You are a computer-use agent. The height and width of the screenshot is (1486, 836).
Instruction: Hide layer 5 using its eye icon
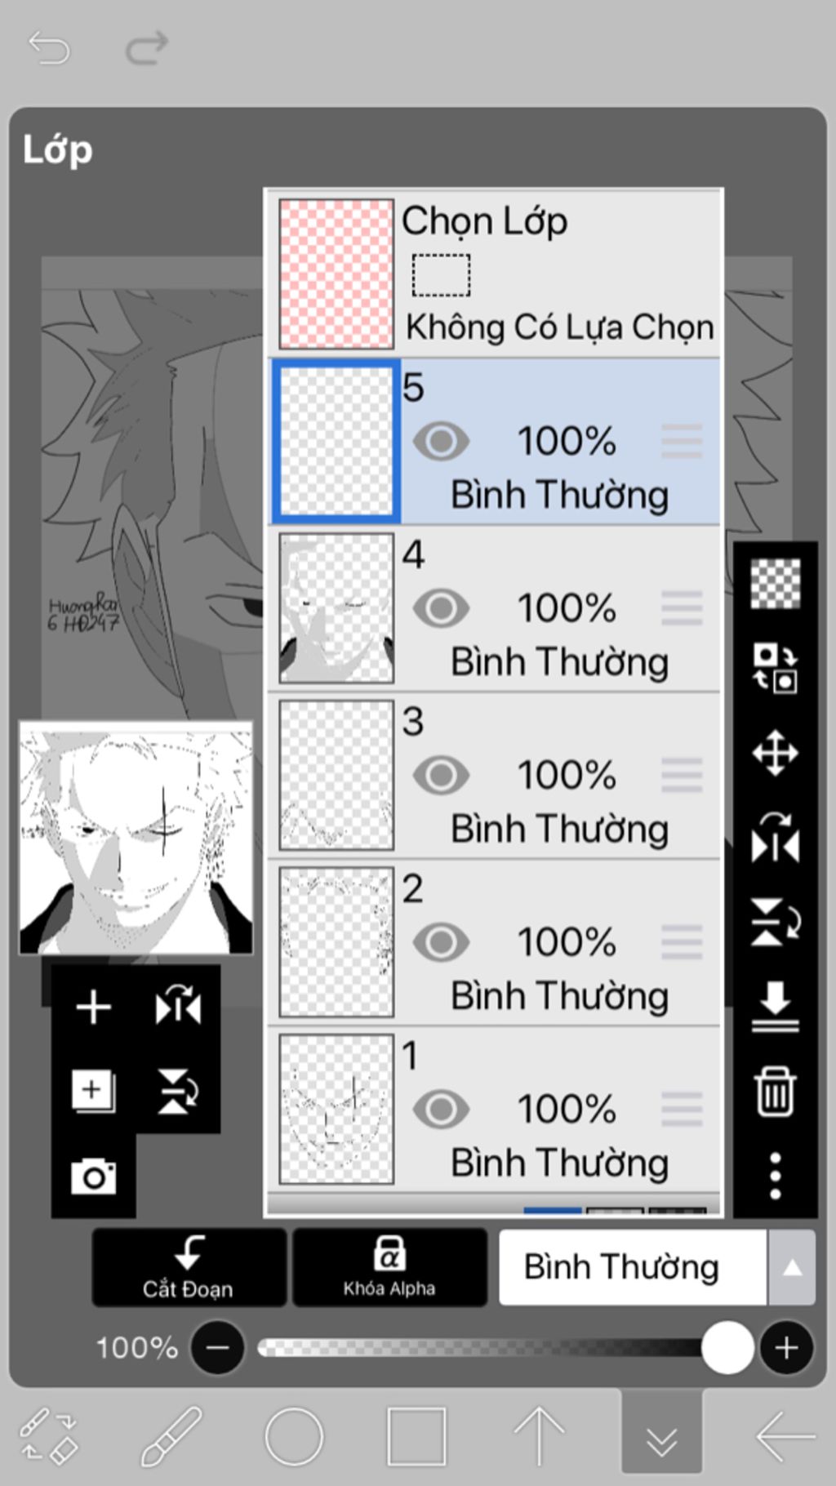click(x=441, y=442)
